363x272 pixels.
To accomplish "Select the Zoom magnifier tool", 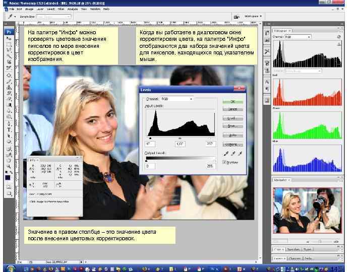I will pyautogui.click(x=9, y=166).
